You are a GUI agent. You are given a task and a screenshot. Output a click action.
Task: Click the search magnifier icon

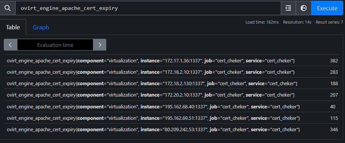tap(8, 8)
